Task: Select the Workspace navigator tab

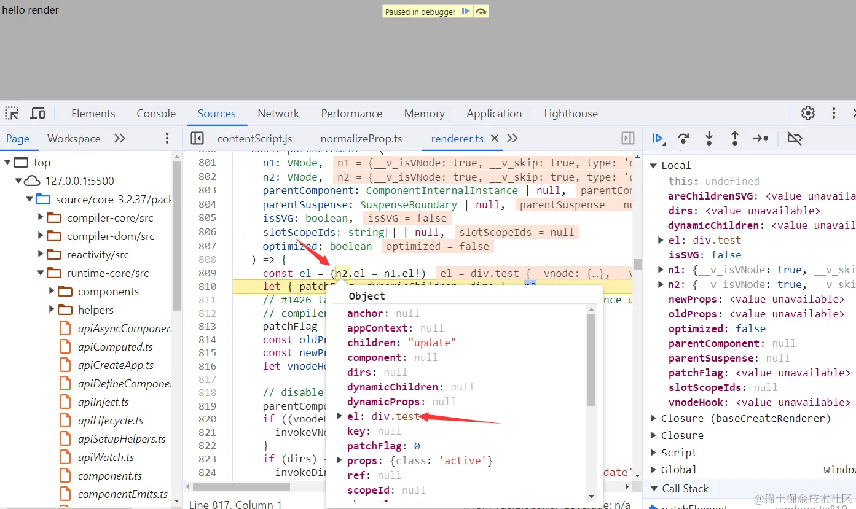Action: coord(74,138)
